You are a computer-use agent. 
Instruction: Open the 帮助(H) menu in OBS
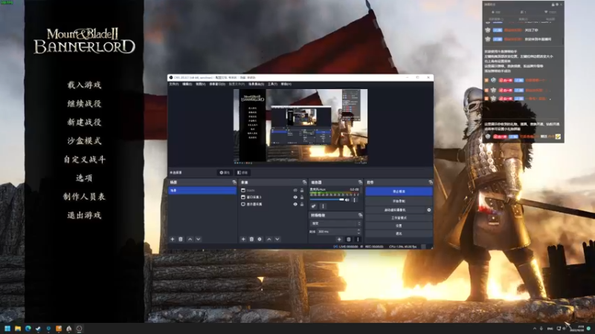(286, 84)
